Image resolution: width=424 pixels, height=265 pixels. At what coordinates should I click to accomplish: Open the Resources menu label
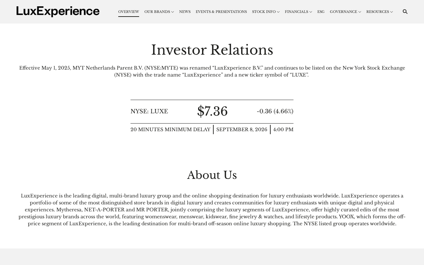[378, 12]
